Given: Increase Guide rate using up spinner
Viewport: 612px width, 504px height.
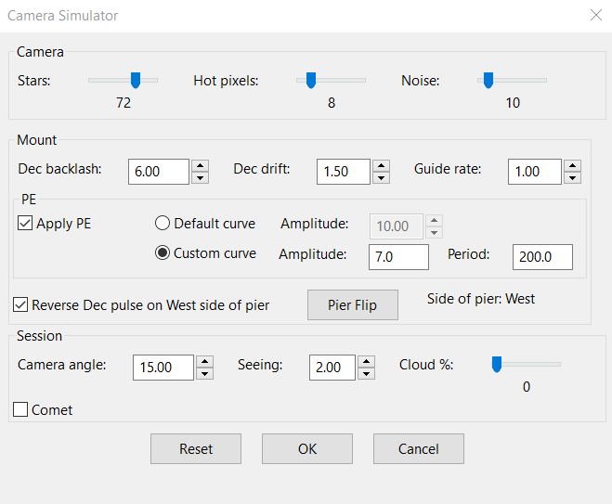Looking at the screenshot, I should pos(572,165).
